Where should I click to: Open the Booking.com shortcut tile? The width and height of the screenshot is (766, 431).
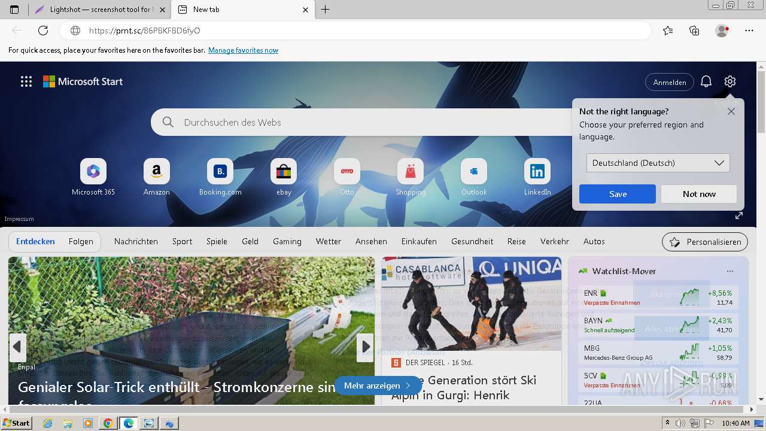(x=220, y=177)
